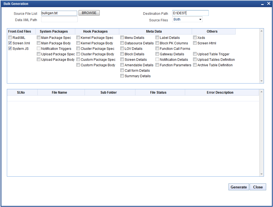Check the Amendable Details option
273x207 pixels.
coord(122,65)
